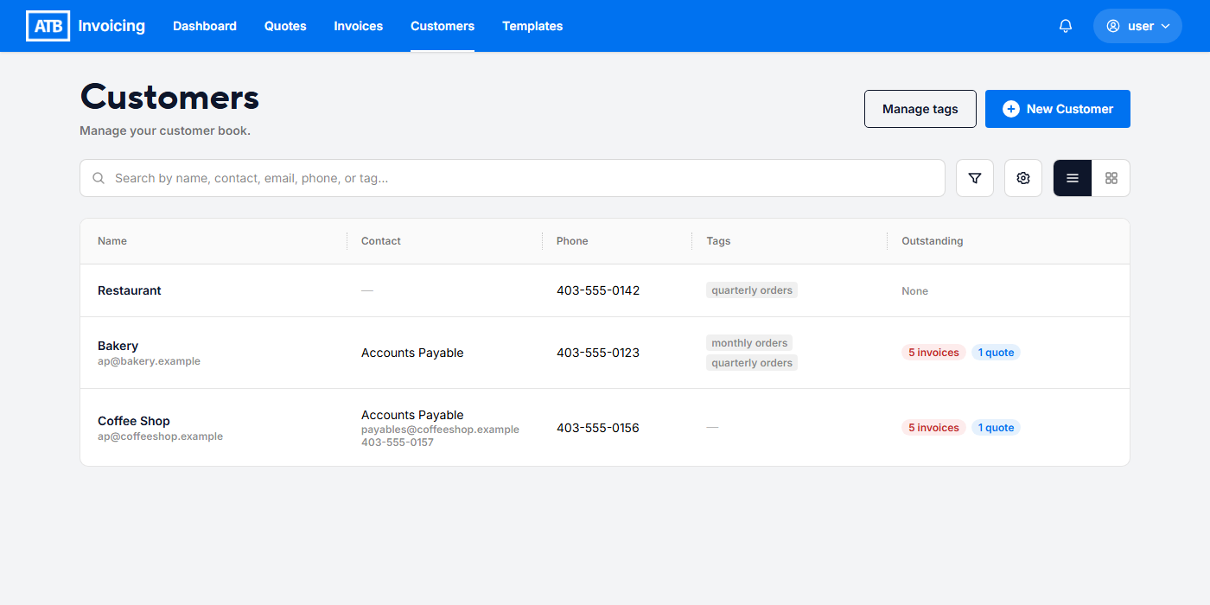Click contact phone 403-555-0157

pos(397,443)
